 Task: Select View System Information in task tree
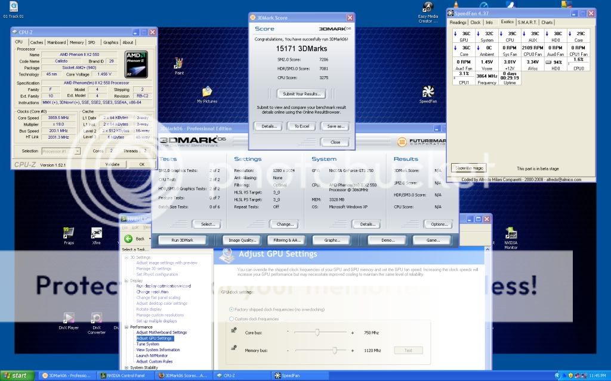[x=158, y=350]
